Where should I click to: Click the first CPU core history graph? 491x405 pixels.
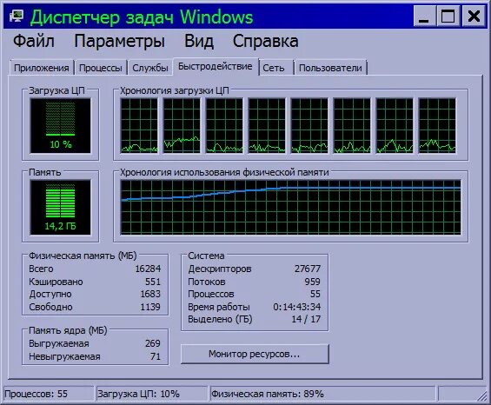[x=139, y=126]
